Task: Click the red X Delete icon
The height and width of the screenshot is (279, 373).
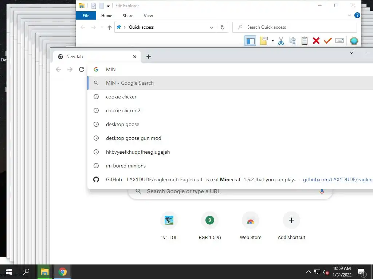Action: pos(316,41)
